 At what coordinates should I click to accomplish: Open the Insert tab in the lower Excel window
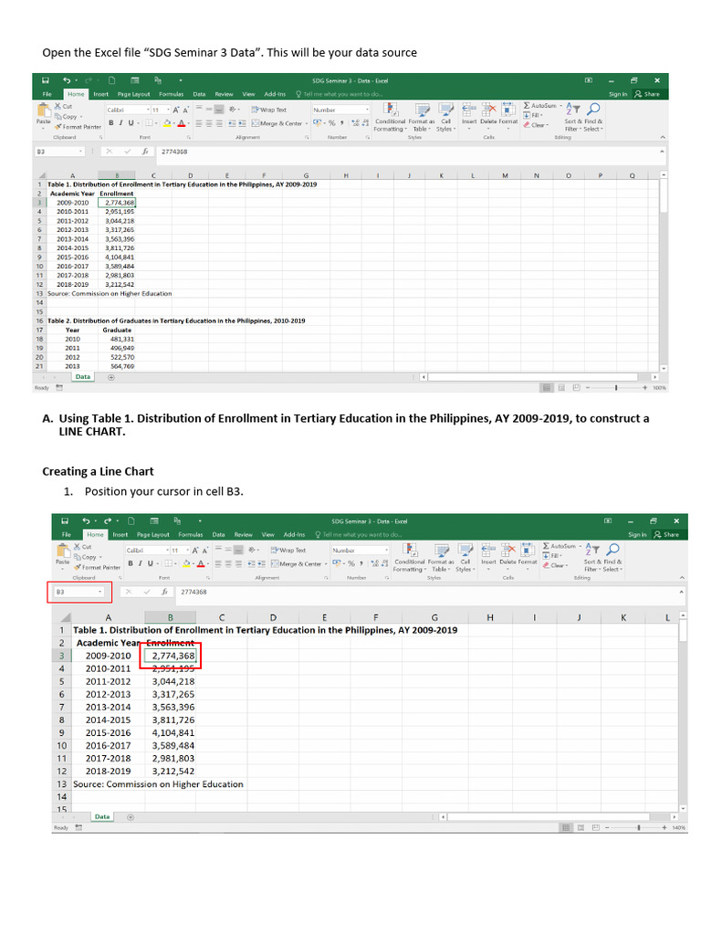(x=120, y=534)
